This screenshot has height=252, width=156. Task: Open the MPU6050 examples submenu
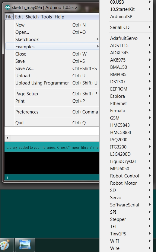[x=130, y=169]
